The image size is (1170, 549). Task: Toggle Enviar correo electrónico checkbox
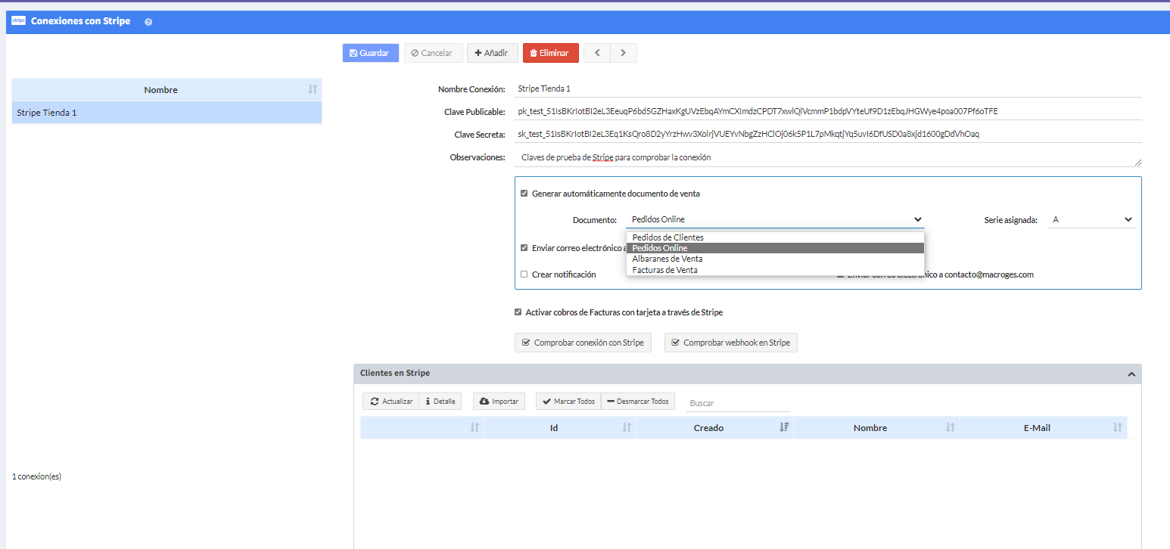click(x=524, y=247)
